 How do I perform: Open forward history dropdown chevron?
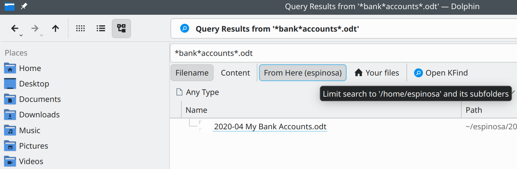pos(42,35)
